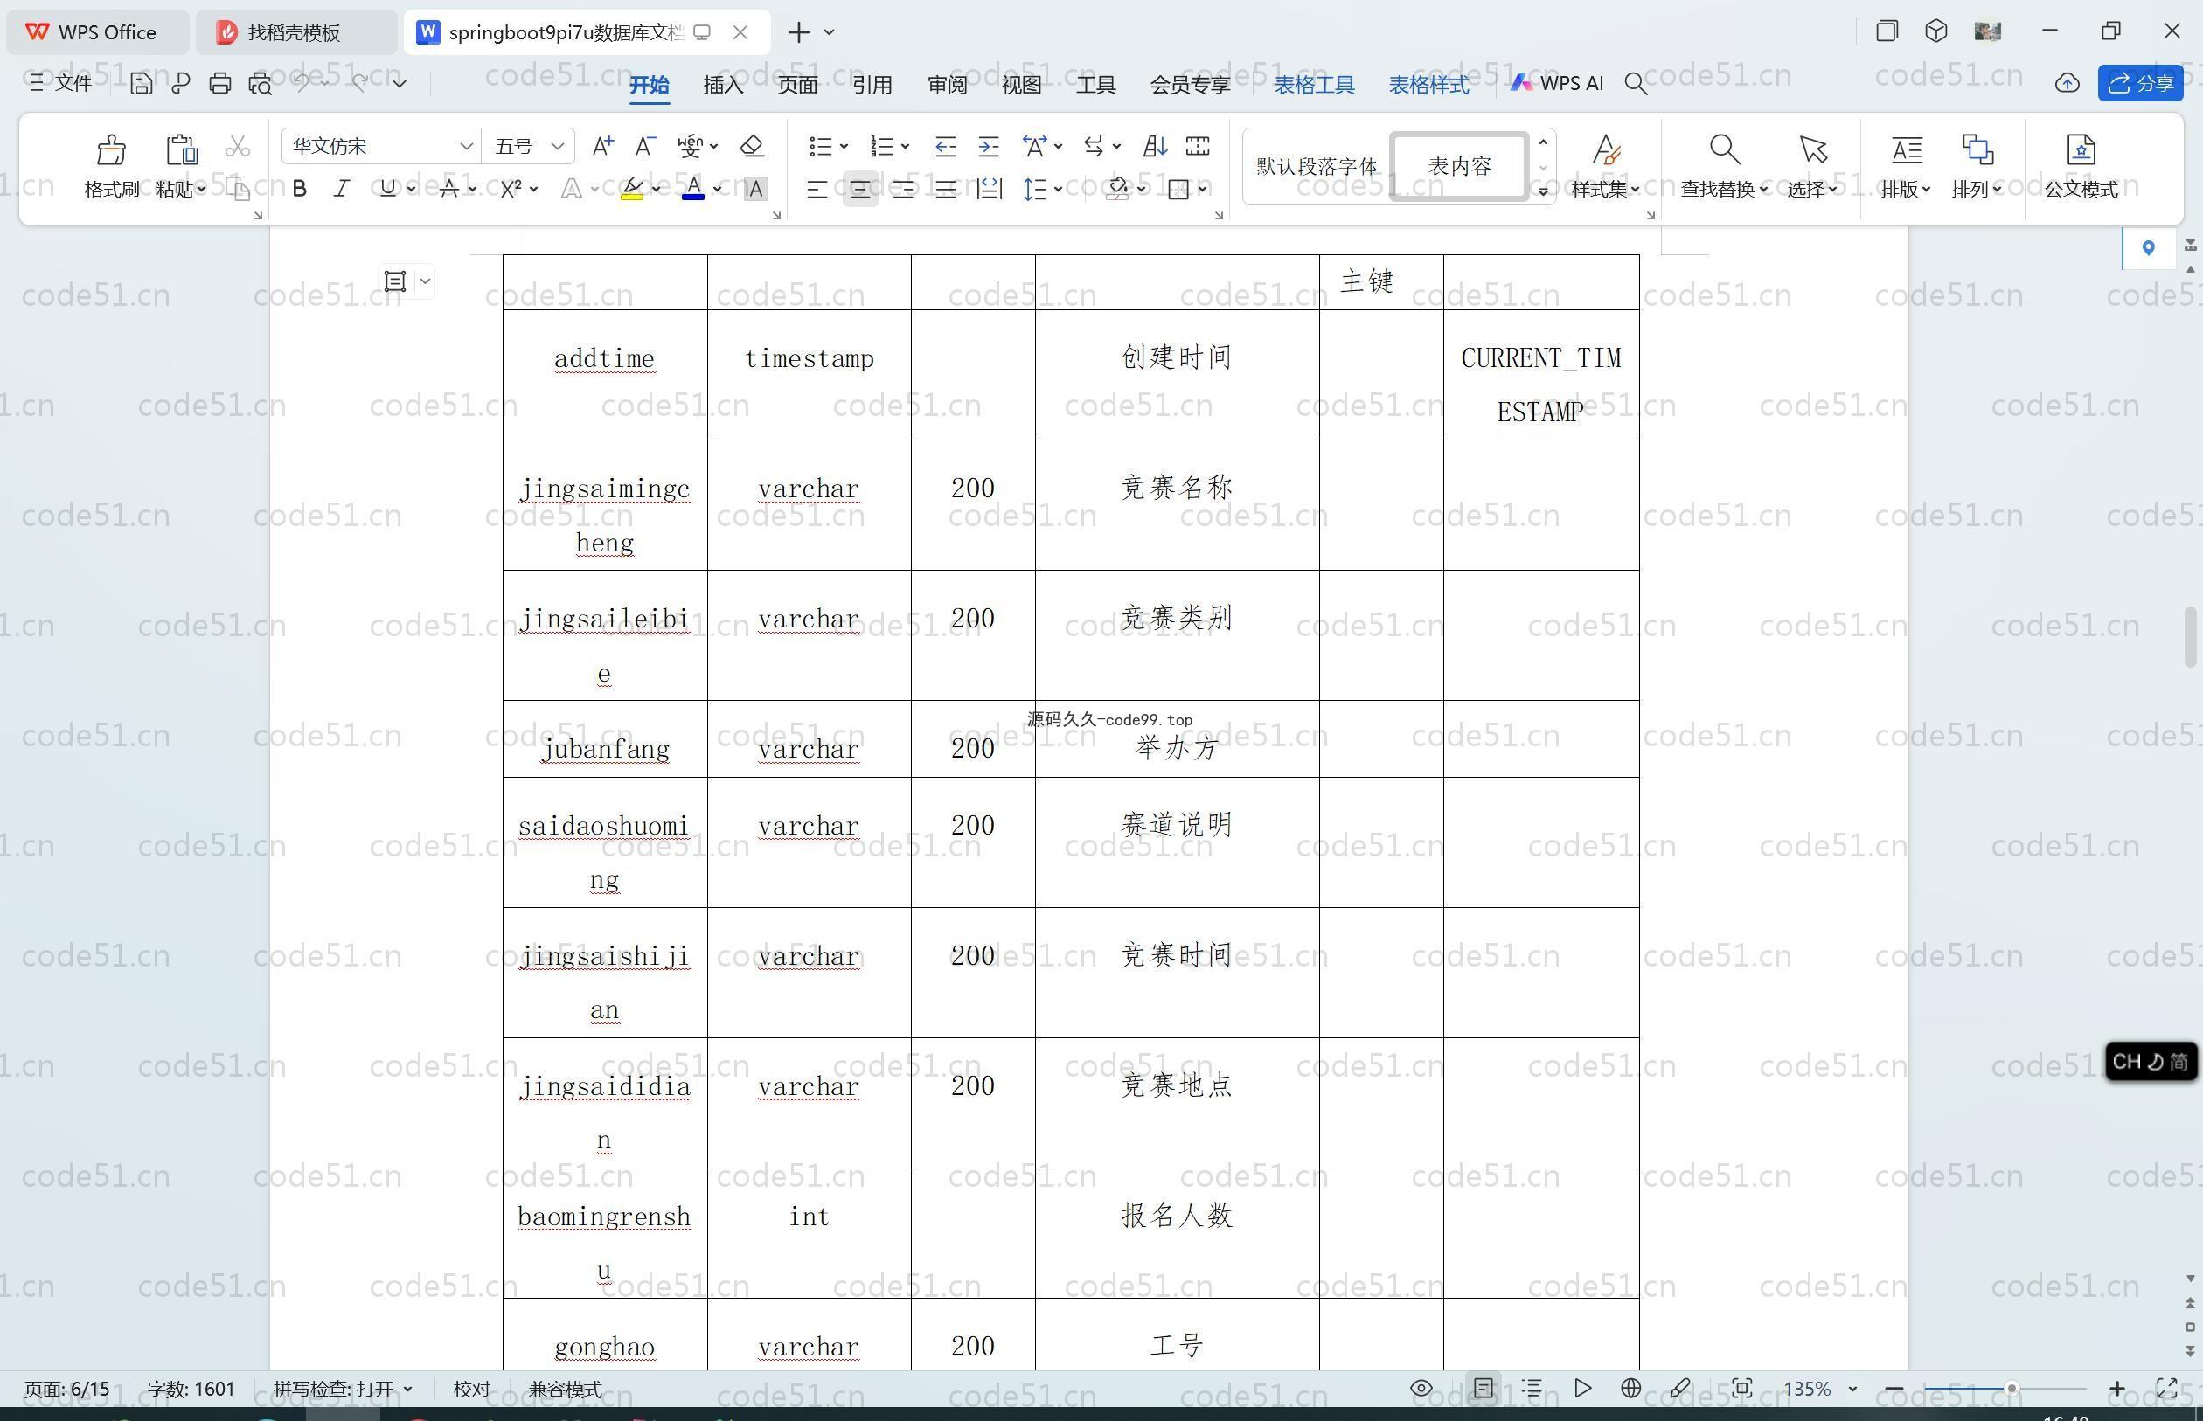The height and width of the screenshot is (1421, 2203).
Task: Click the fullscreen expand icon in status bar
Action: [x=2167, y=1388]
